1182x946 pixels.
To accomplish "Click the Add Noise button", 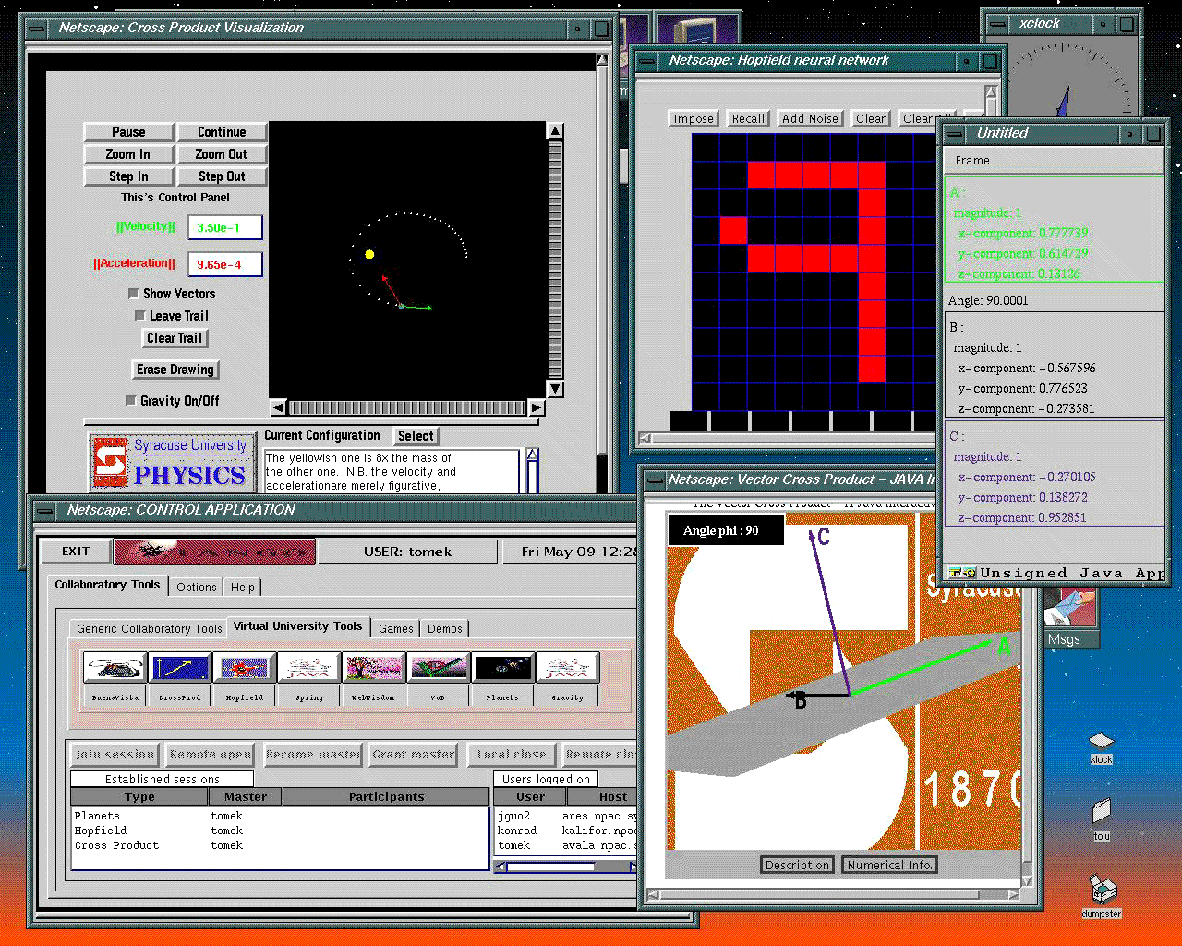I will [x=810, y=119].
